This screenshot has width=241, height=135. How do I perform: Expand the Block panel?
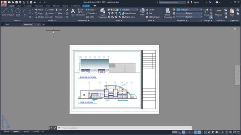[151, 21]
